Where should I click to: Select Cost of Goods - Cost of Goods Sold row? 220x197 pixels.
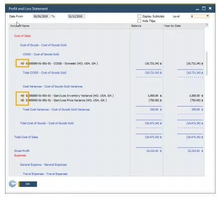click(x=43, y=45)
